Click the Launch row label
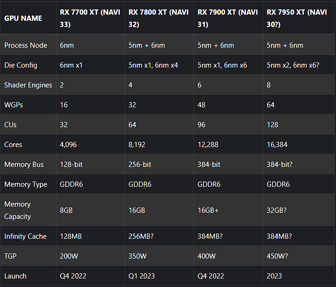The height and width of the screenshot is (287, 336). click(x=15, y=276)
